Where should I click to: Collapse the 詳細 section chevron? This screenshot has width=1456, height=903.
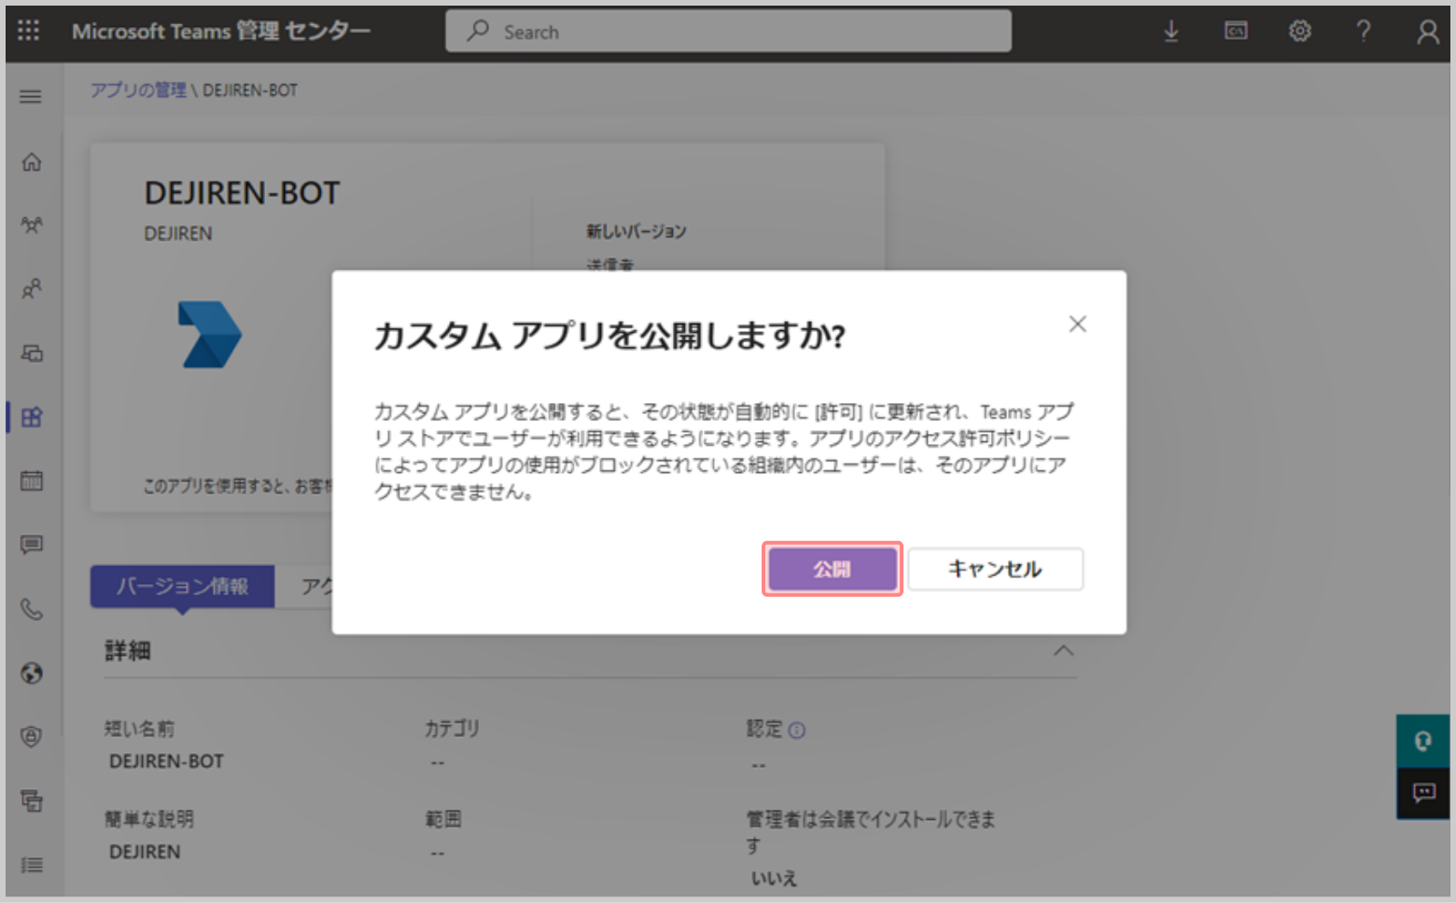point(1063,650)
